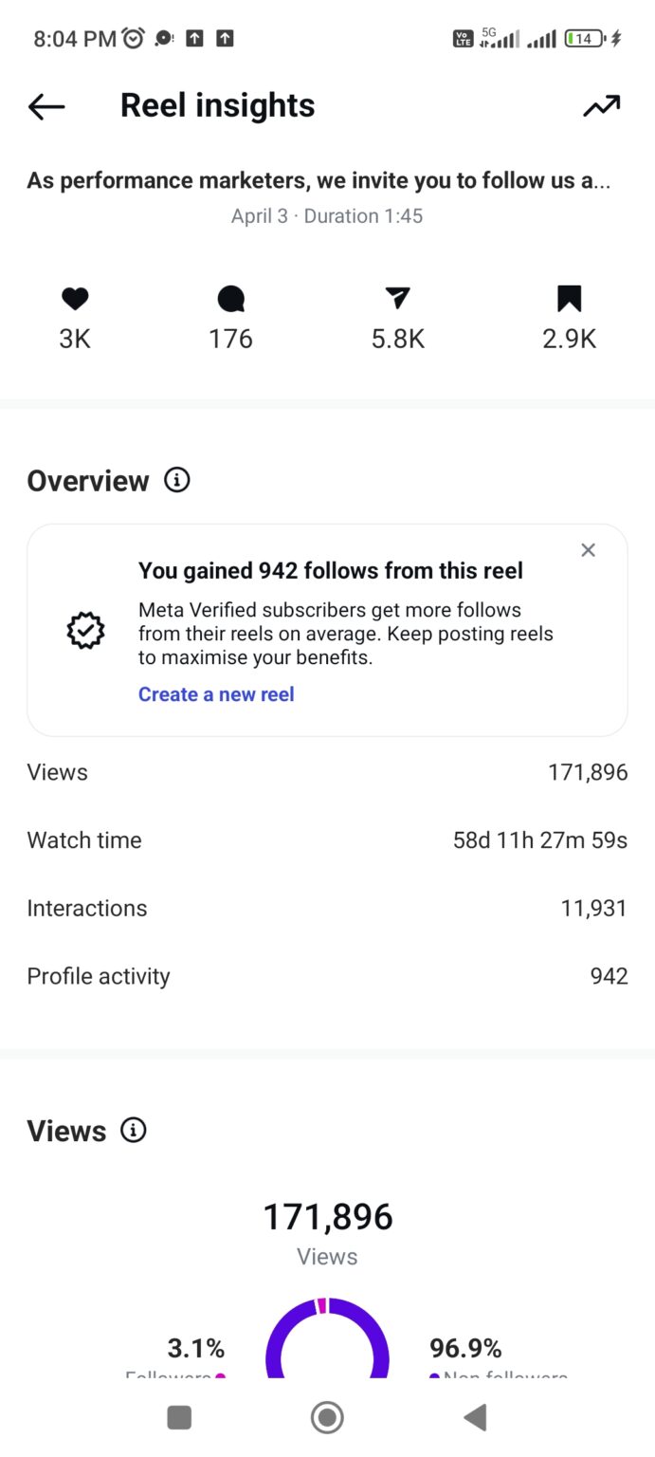Screen dimensions: 655x1457
Task: Select the Interactions row showing 11,931
Action: click(x=327, y=908)
